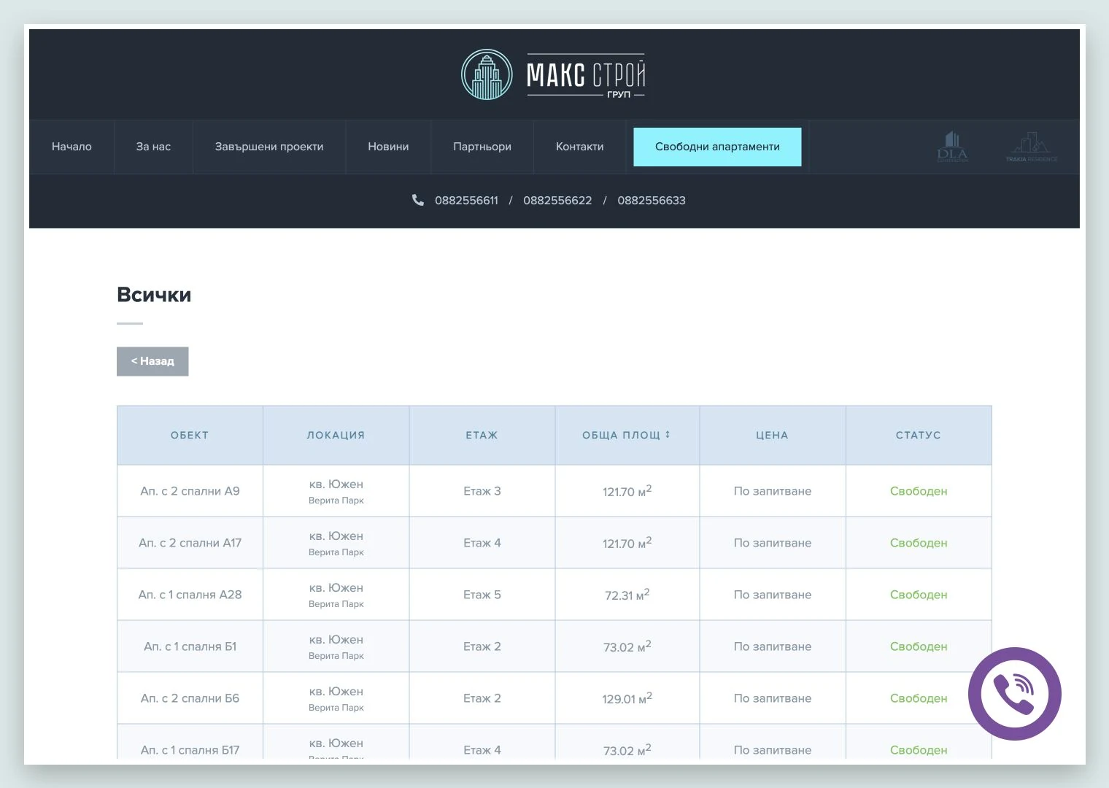The width and height of the screenshot is (1109, 788).
Task: Click the 72.31 м² area value
Action: (x=627, y=595)
